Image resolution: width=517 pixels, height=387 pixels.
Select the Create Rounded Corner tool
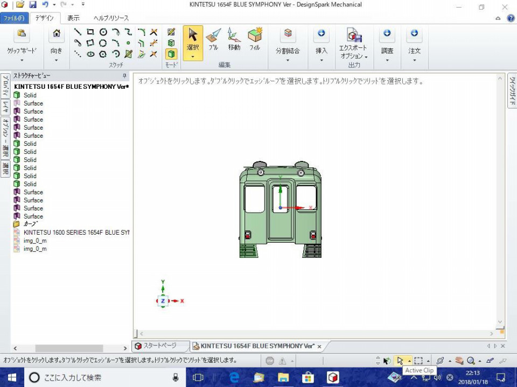[x=141, y=32]
